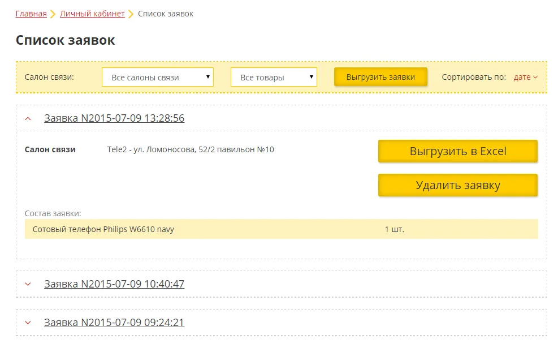Collapse the 13:28:56 request with the up chevron
The height and width of the screenshot is (343, 558).
pyautogui.click(x=28, y=118)
